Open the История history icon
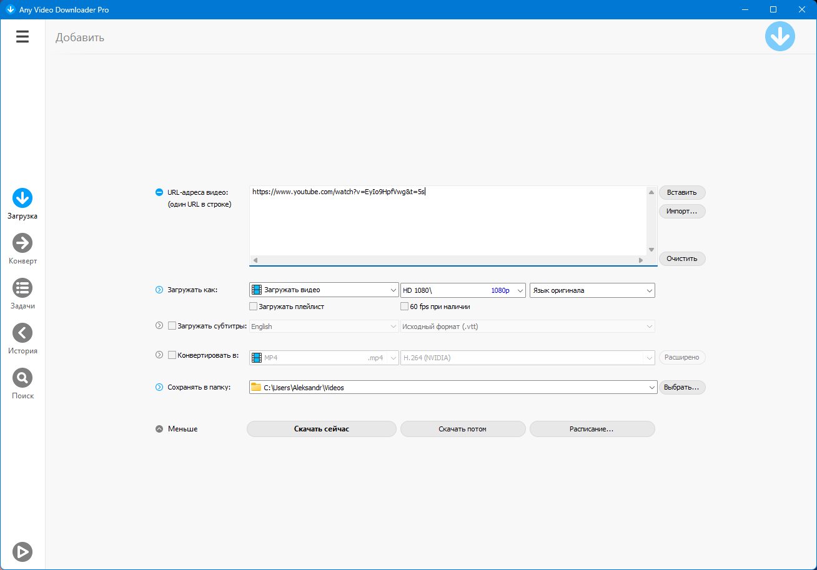Viewport: 817px width, 570px height. 22,333
